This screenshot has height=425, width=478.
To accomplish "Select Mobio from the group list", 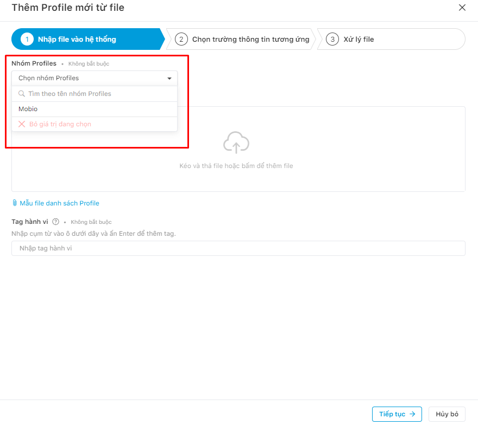I will (x=95, y=109).
